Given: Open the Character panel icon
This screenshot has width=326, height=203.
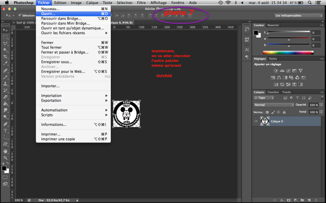Looking at the screenshot, I should 247,50.
